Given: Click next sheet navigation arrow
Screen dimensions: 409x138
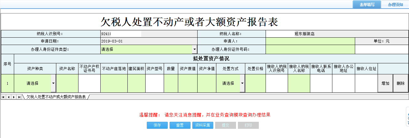Looking at the screenshot, I should pos(14,97).
